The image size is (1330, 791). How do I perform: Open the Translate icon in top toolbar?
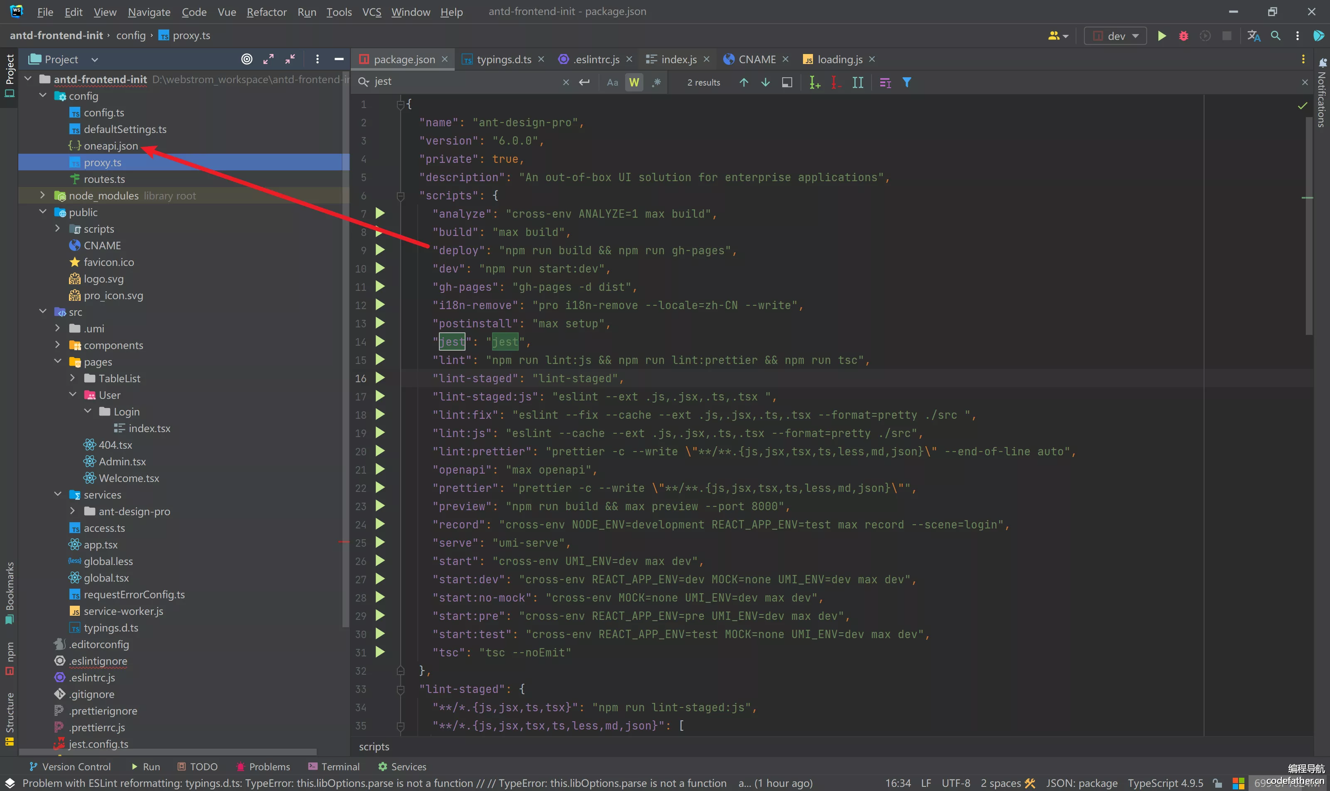click(x=1254, y=36)
